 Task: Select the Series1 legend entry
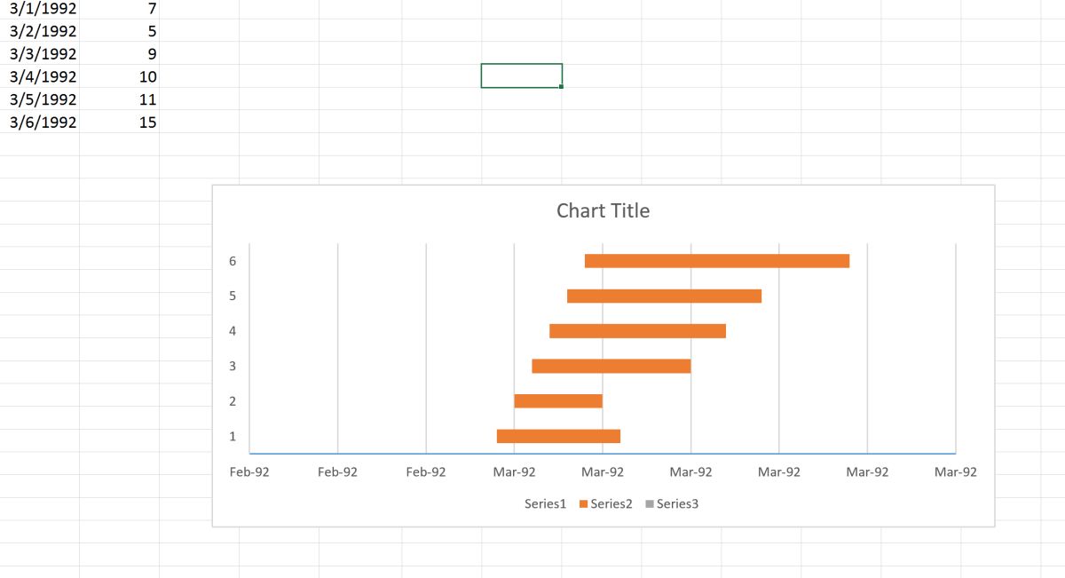pyautogui.click(x=545, y=503)
